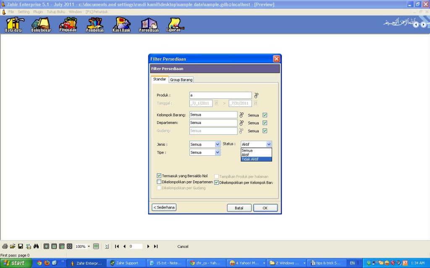Open the Setting menu
The image size is (430, 268).
[x=24, y=12]
